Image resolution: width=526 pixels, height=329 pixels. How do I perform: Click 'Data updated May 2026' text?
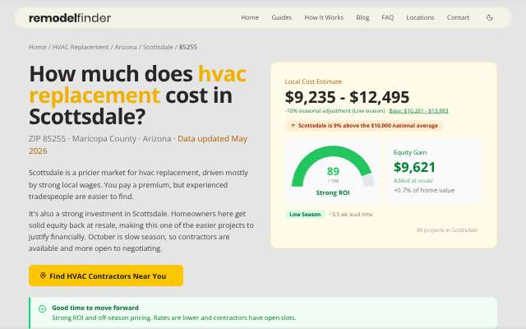tap(138, 145)
